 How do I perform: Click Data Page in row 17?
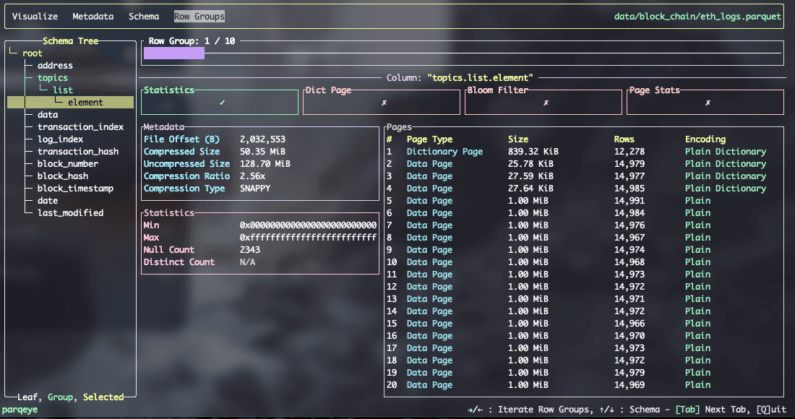[429, 347]
